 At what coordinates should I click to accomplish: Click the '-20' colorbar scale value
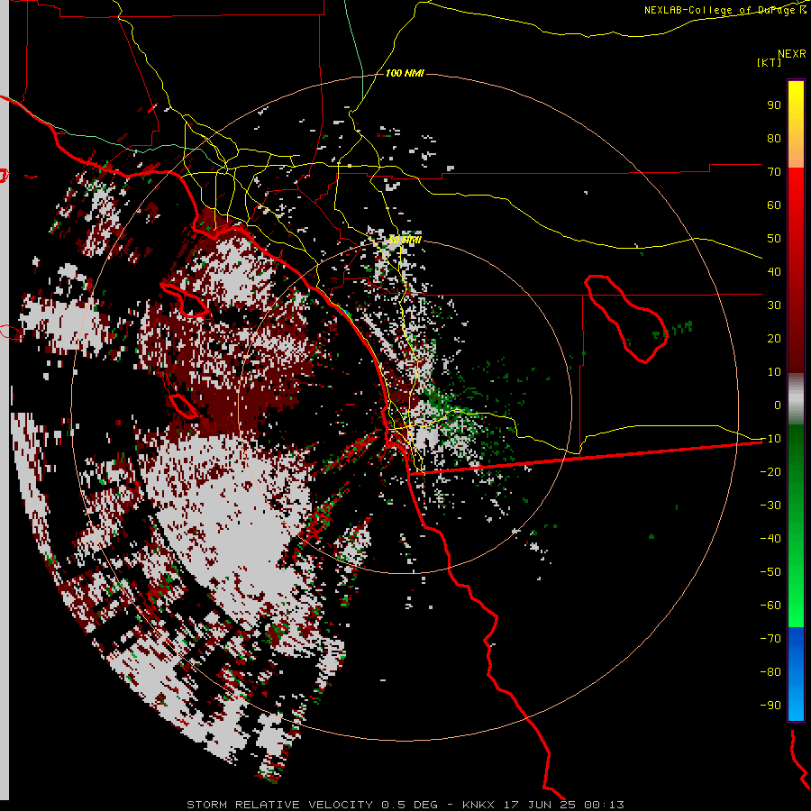(x=770, y=472)
